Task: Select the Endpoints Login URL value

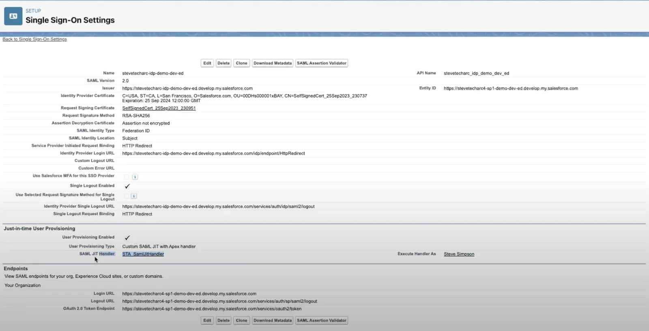Action: tap(189, 294)
